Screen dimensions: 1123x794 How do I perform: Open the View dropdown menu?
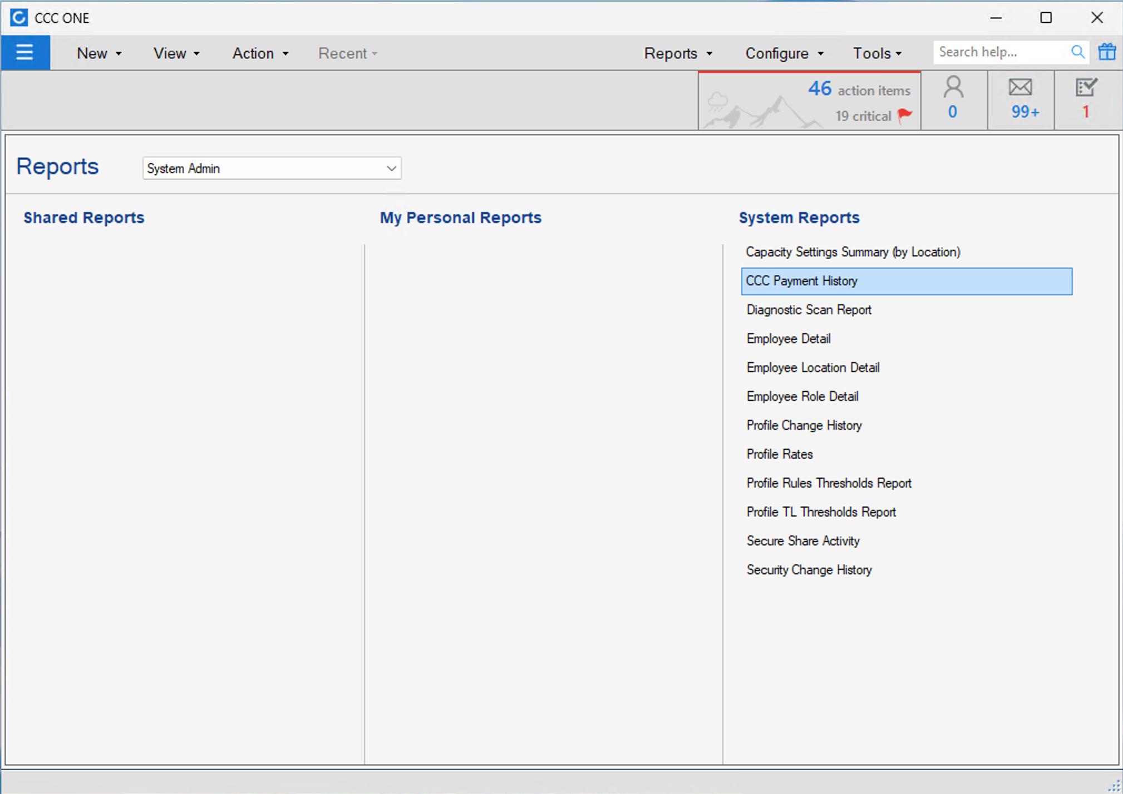(176, 53)
